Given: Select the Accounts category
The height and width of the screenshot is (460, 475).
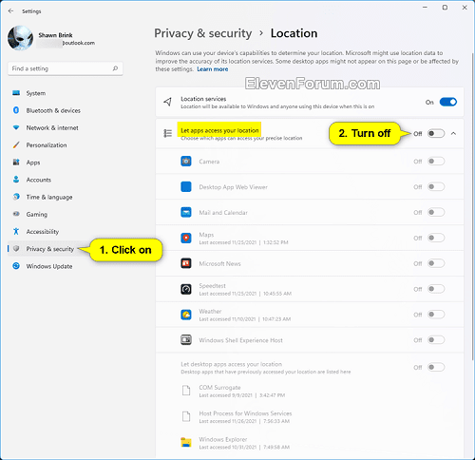Looking at the screenshot, I should click(65, 180).
